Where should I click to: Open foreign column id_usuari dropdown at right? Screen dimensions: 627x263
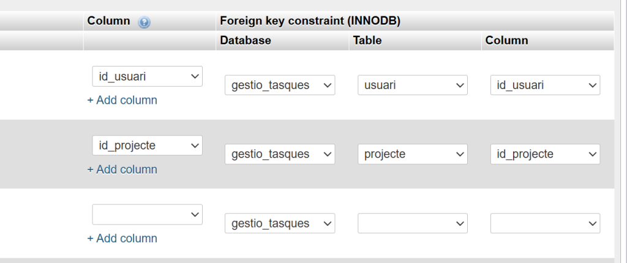pos(545,85)
